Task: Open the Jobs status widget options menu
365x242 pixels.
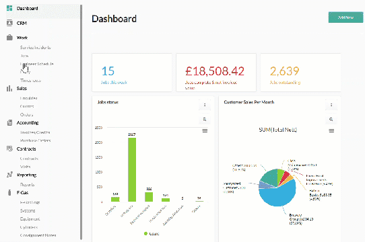Action: point(205,105)
